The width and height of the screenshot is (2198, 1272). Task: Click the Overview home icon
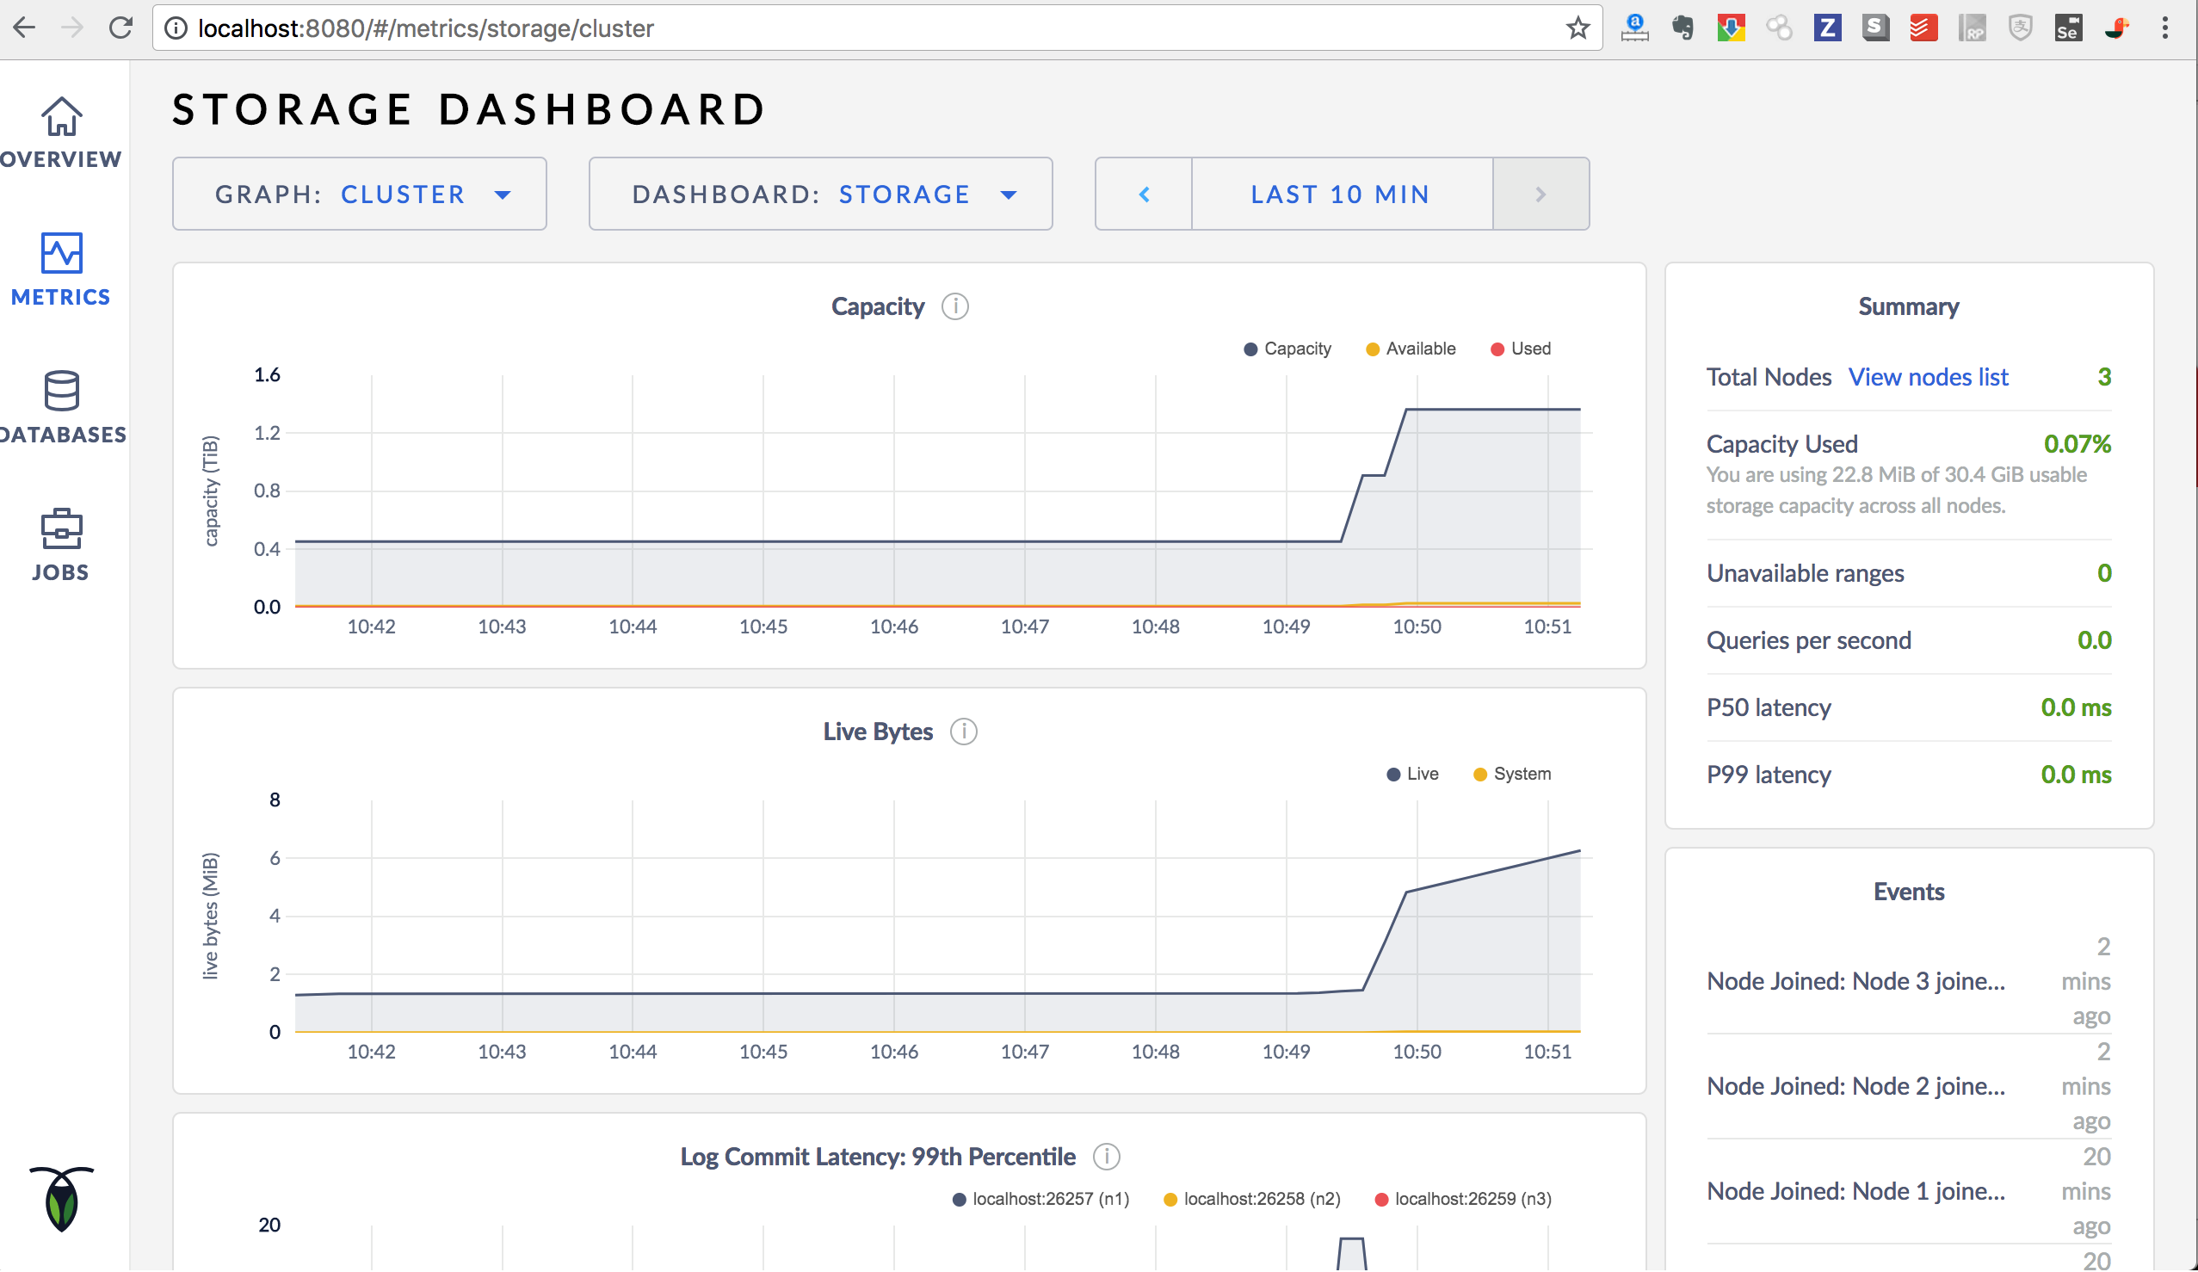coord(61,117)
